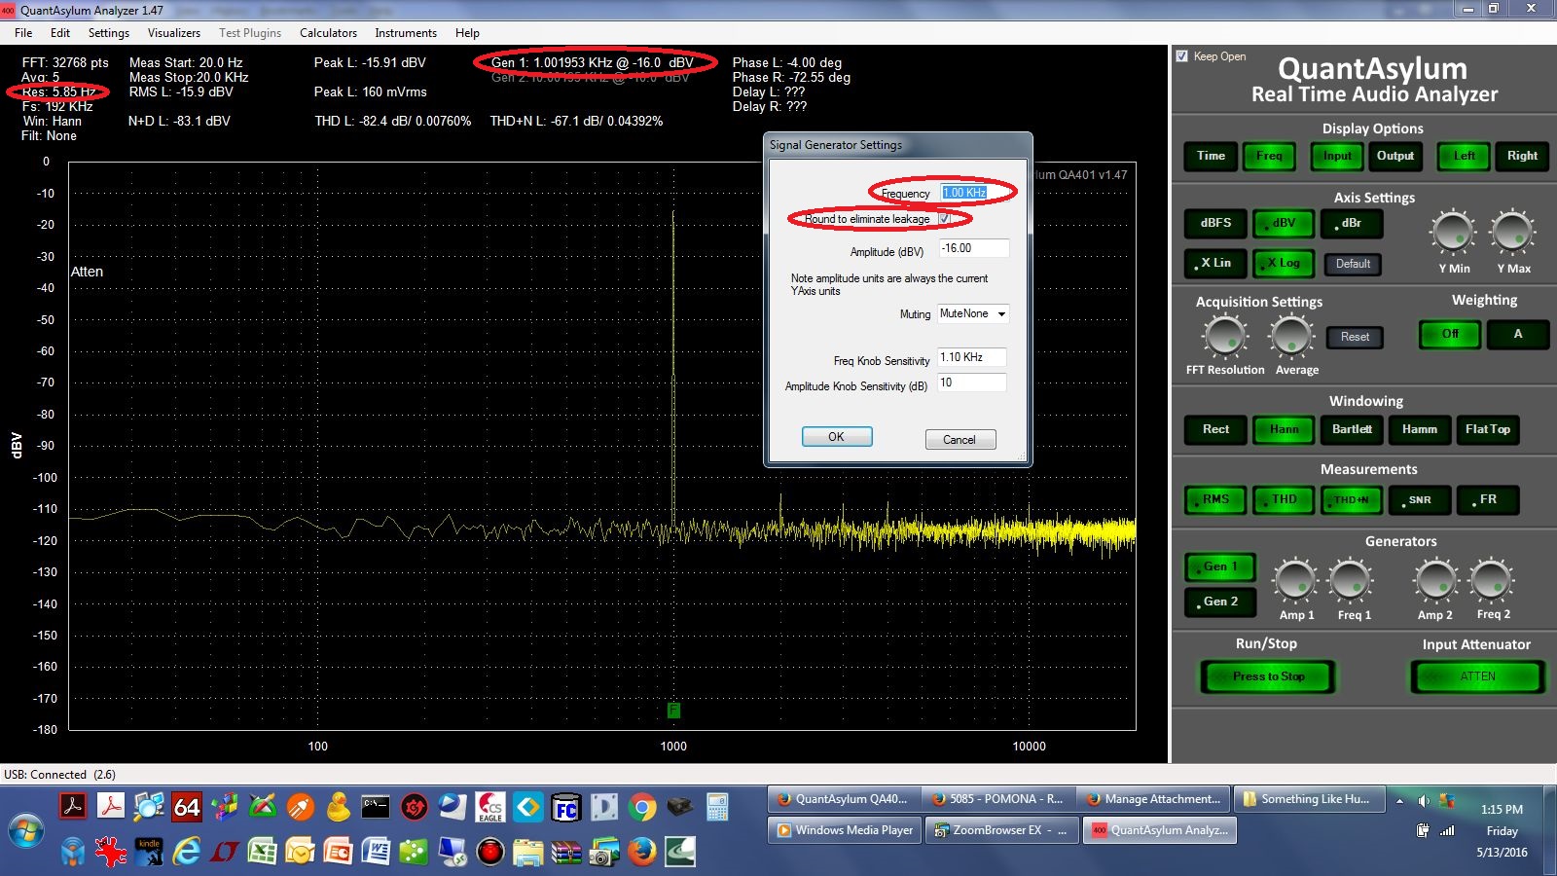Image resolution: width=1557 pixels, height=876 pixels.
Task: Launch CadSoft EAGLE from the taskbar
Action: click(x=490, y=806)
